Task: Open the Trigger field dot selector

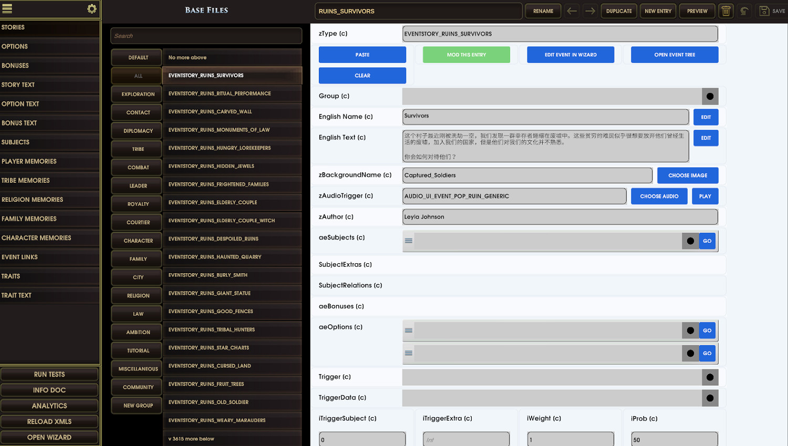Action: (x=710, y=377)
